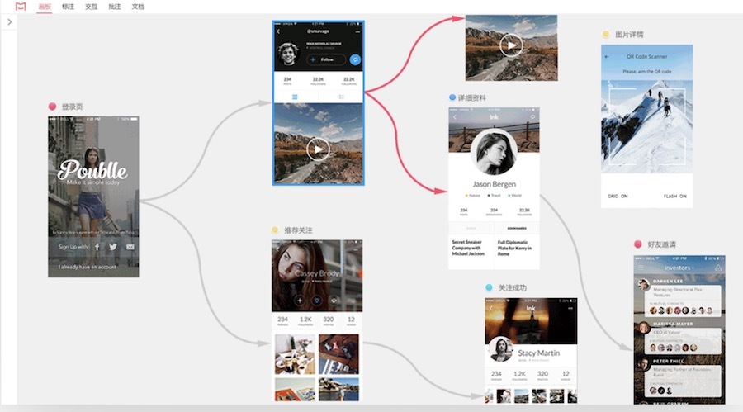The height and width of the screenshot is (412, 743).
Task: Expand the collapsed left side panel
Action: [x=9, y=21]
